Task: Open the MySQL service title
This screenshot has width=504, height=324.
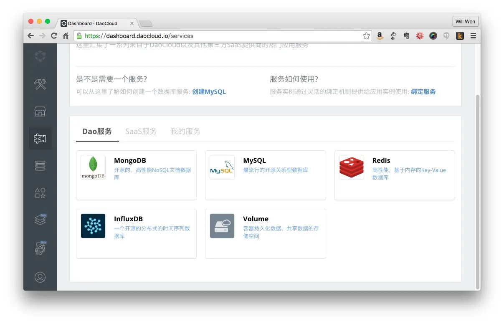Action: tap(254, 161)
